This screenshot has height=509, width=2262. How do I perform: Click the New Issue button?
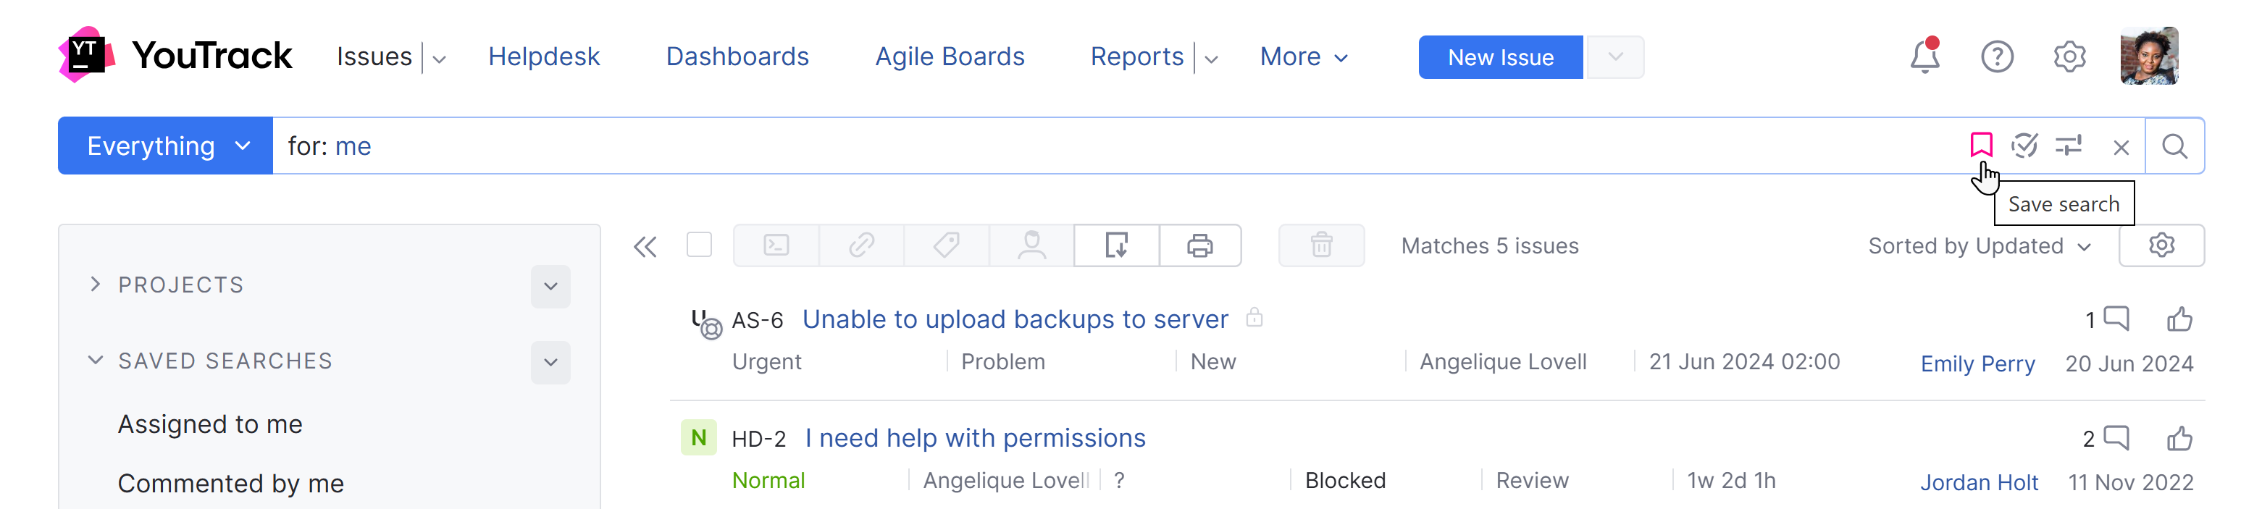(1500, 58)
